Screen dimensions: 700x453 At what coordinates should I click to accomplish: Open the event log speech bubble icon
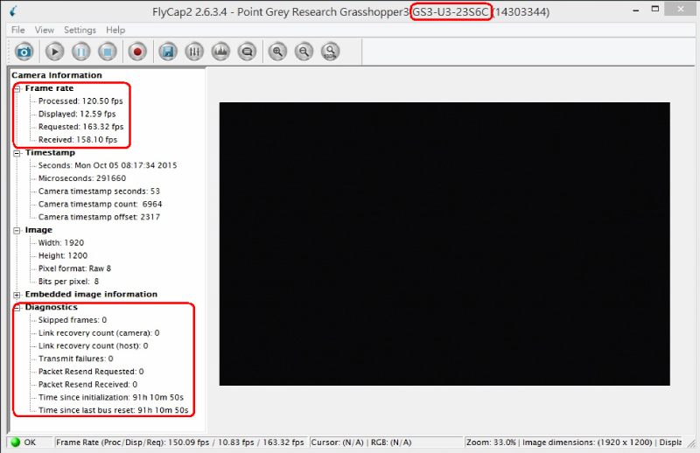247,52
